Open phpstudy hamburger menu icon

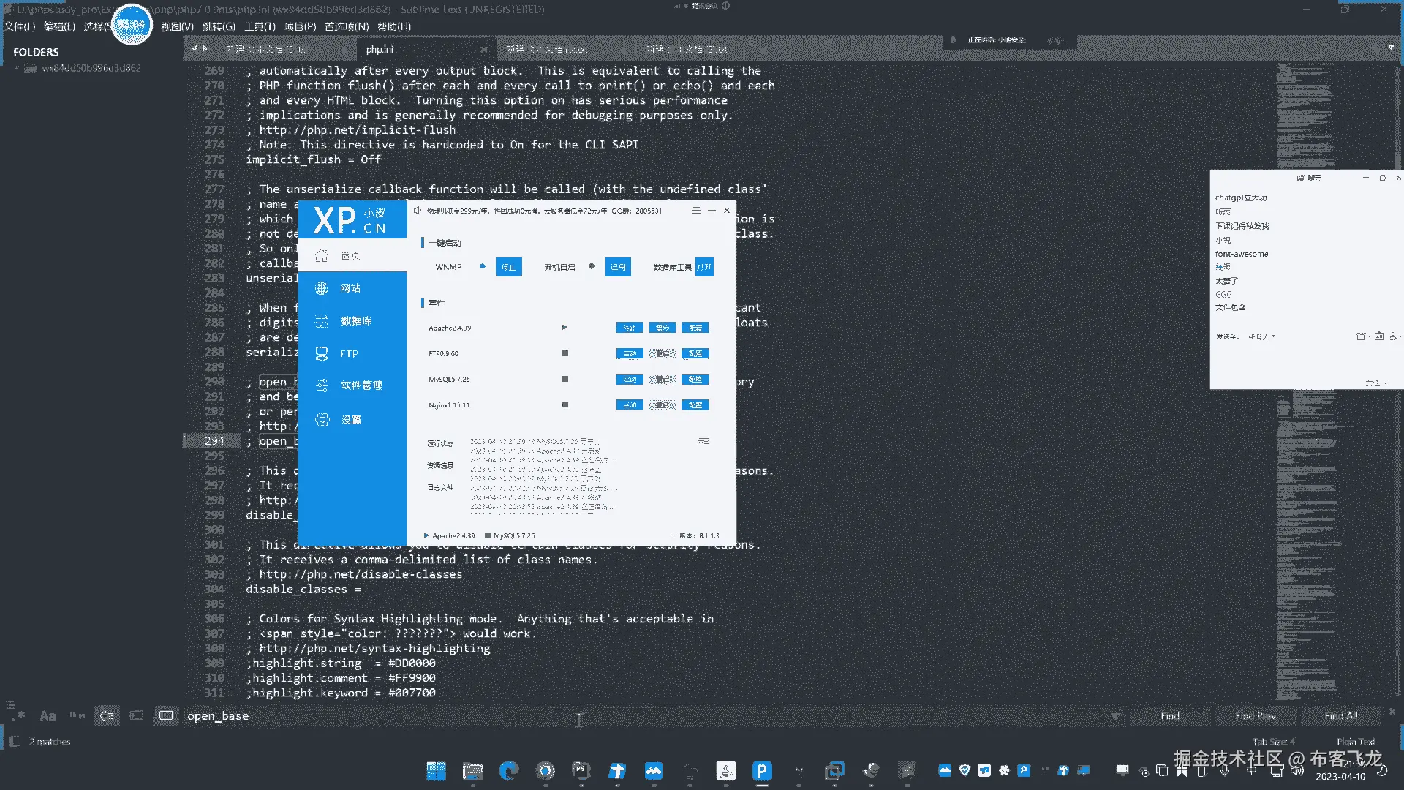(696, 211)
